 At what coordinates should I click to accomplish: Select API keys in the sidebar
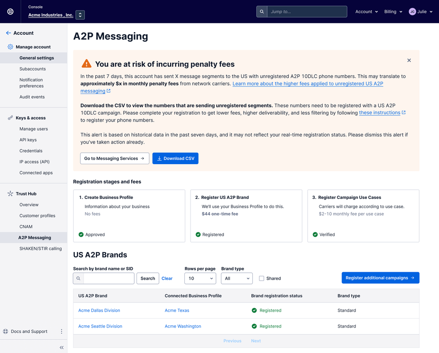click(x=28, y=140)
